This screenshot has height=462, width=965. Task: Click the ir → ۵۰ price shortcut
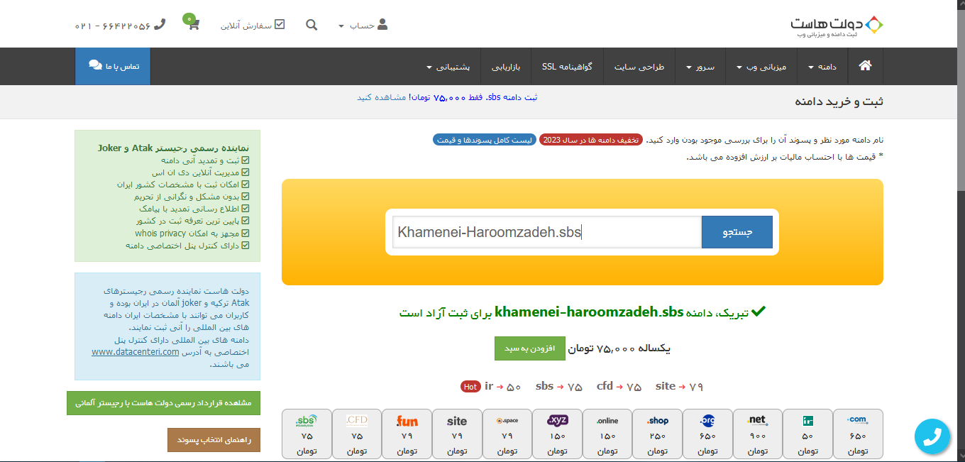(x=503, y=387)
